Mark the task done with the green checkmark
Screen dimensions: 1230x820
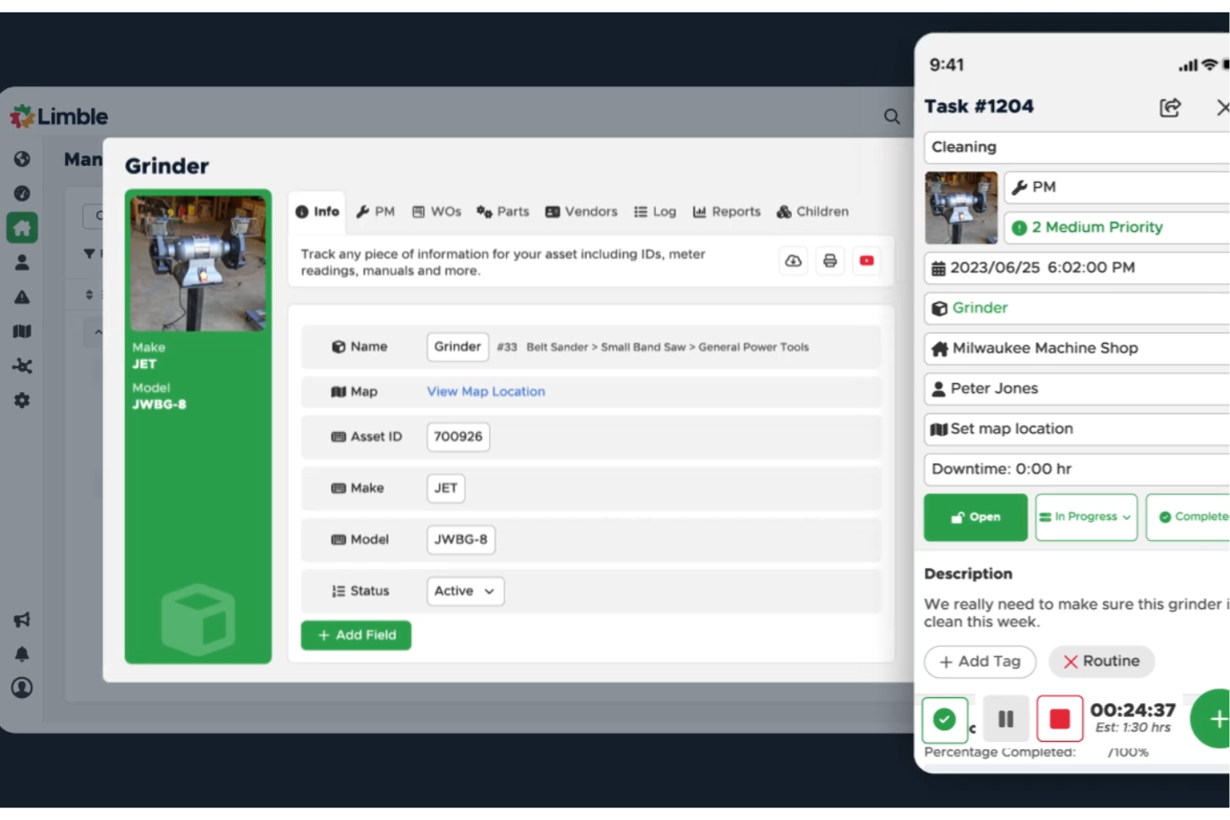944,719
